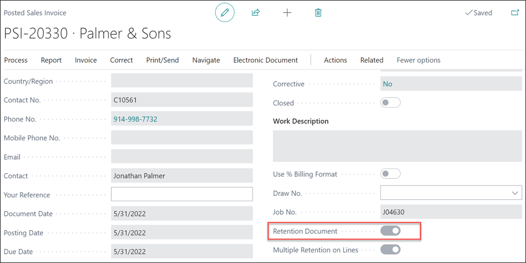Image resolution: width=526 pixels, height=263 pixels.
Task: Click Fewer options button
Action: click(418, 60)
